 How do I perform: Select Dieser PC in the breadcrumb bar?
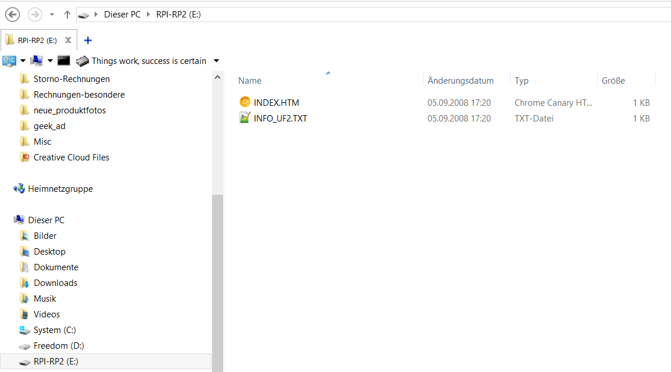(122, 14)
